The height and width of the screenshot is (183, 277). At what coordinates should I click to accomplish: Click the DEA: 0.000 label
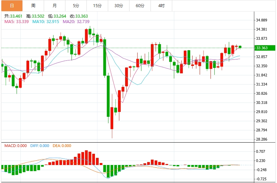pos(62,146)
